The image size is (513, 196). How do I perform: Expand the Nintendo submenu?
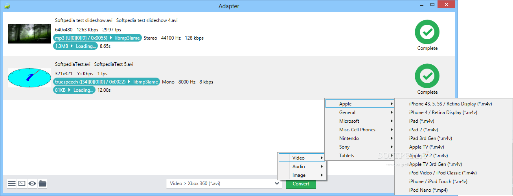360,138
